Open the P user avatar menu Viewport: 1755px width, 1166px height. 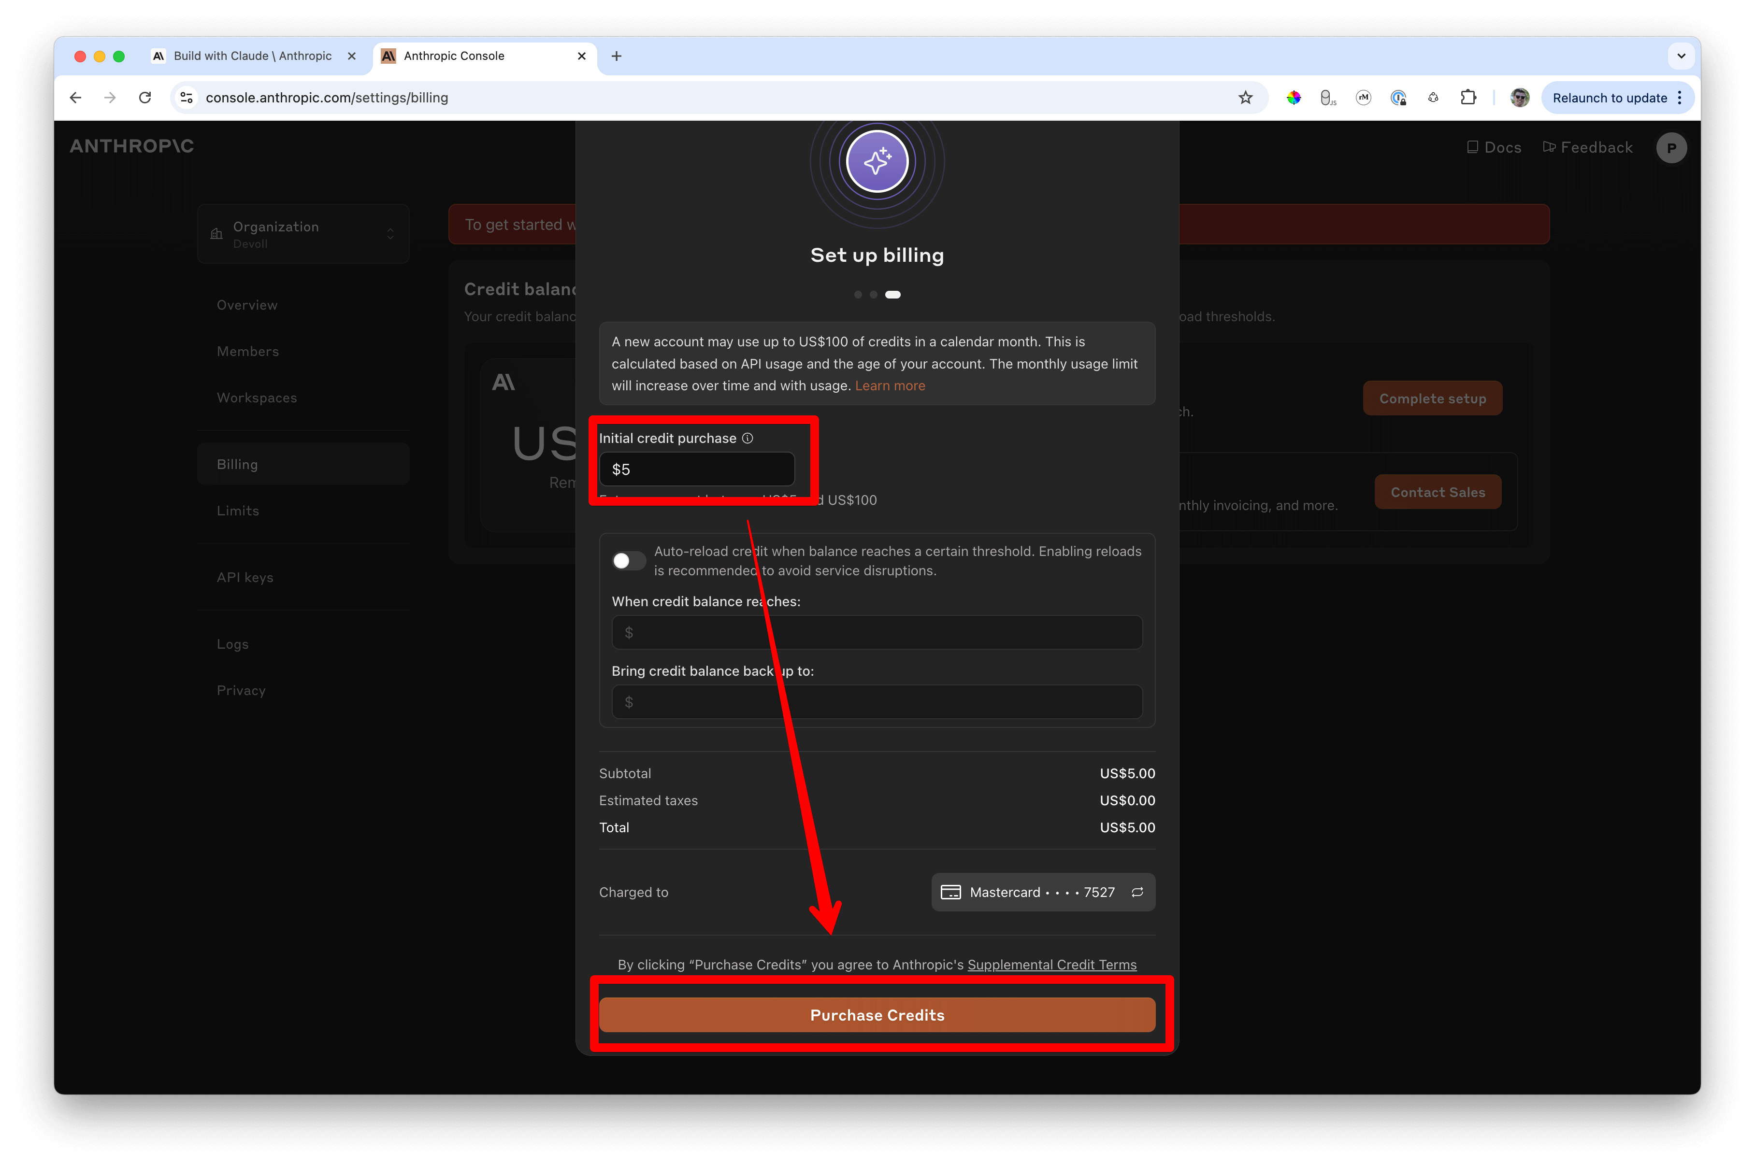point(1671,147)
